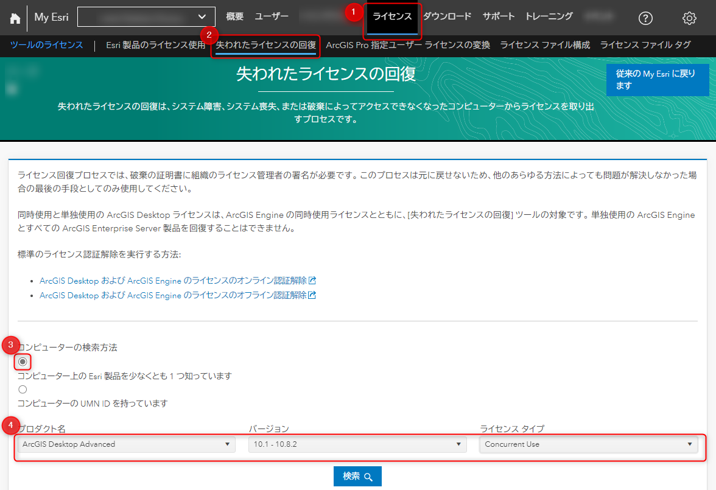The width and height of the screenshot is (716, 490).
Task: Open ArcGIS Pro 指定ユーザー ライセンスの変換
Action: pyautogui.click(x=408, y=45)
